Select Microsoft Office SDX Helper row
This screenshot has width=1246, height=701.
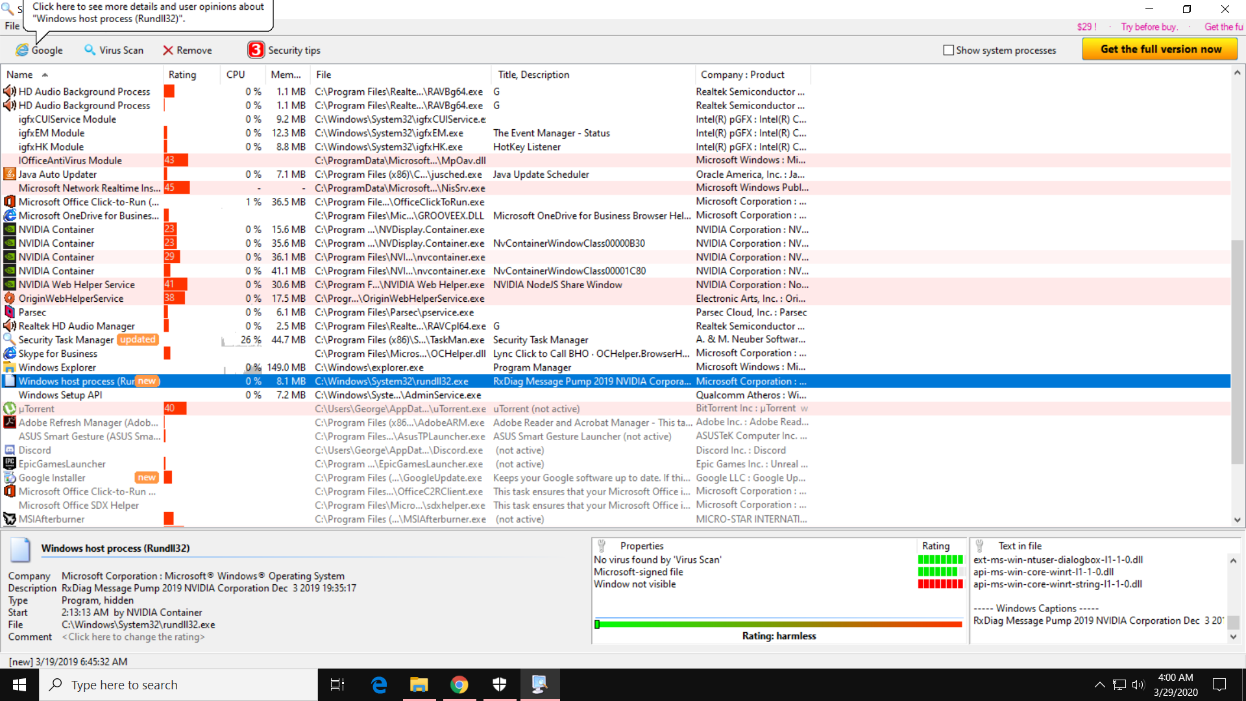[x=615, y=506]
